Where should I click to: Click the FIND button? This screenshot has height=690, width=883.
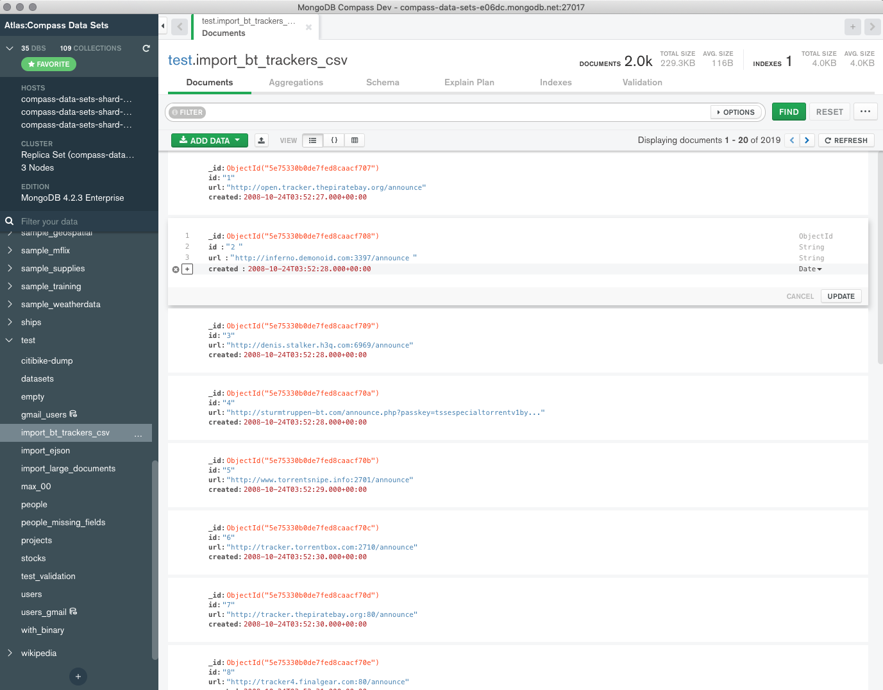(789, 112)
